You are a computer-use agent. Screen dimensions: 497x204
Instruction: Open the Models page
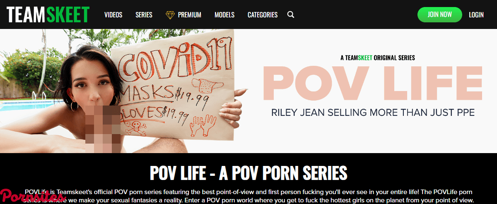(x=224, y=15)
